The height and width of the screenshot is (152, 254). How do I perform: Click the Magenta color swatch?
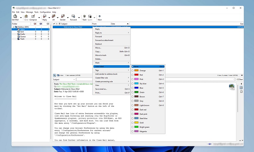pos(136,131)
